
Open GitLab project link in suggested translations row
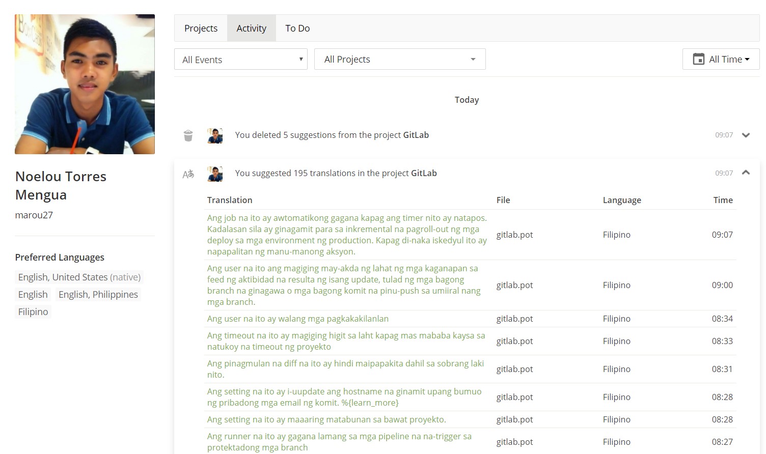tap(424, 173)
